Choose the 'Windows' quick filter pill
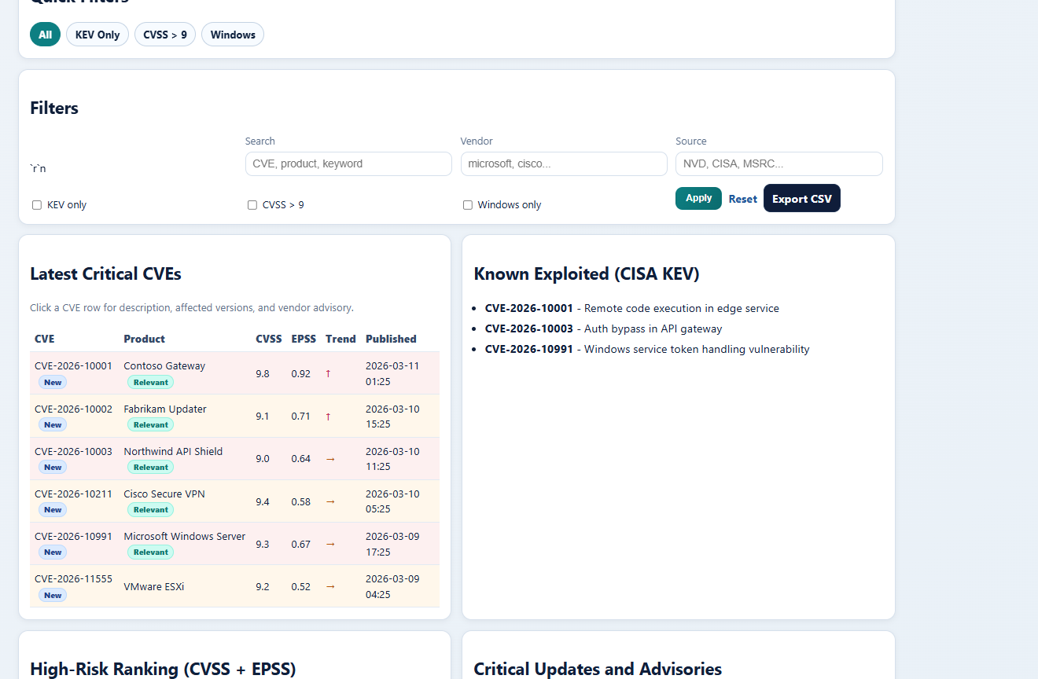This screenshot has width=1038, height=679. 233,35
